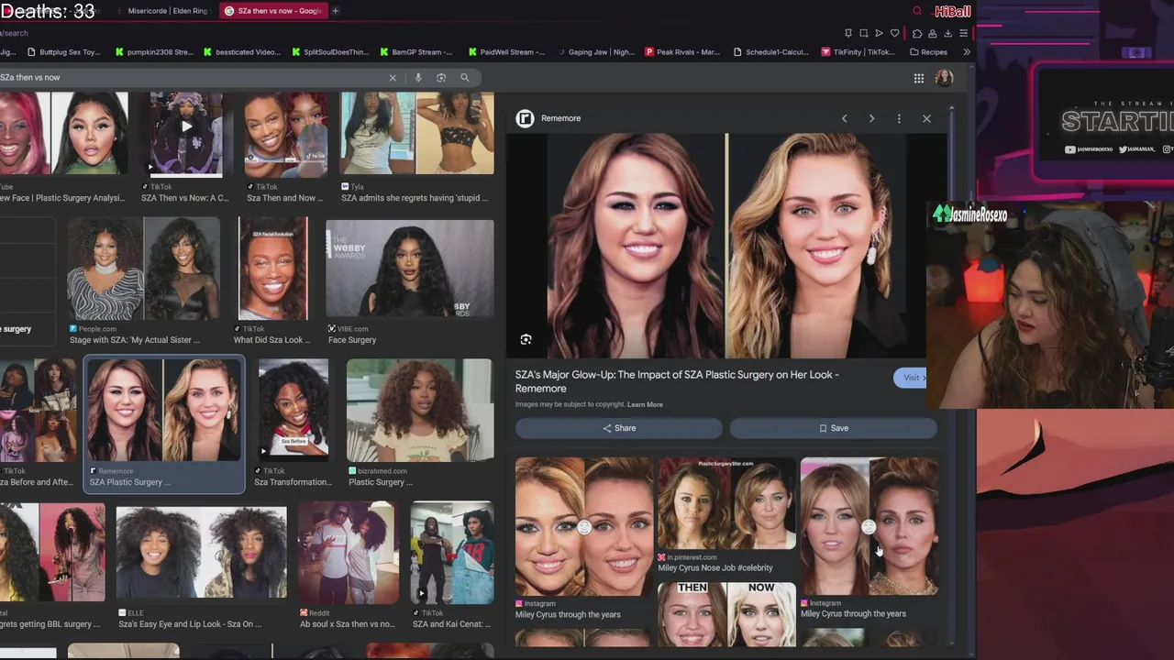Open three-dot more options in preview panel
Image resolution: width=1174 pixels, height=660 pixels.
pos(899,118)
